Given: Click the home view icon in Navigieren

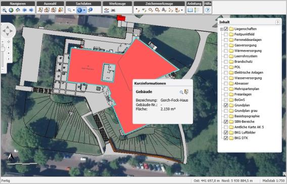Looking at the screenshot, I should 18,10.
